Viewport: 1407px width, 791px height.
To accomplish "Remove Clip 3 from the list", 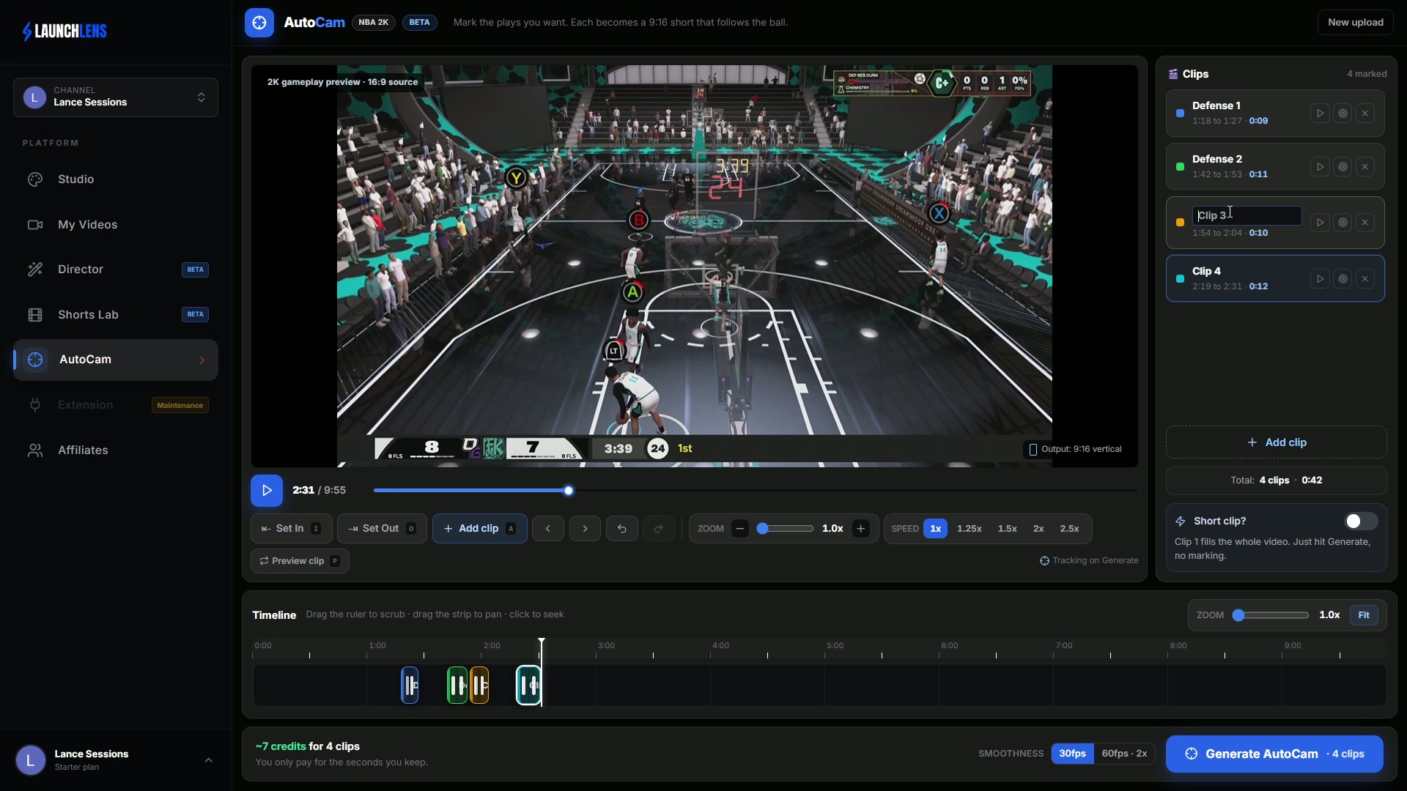I will click(x=1364, y=223).
